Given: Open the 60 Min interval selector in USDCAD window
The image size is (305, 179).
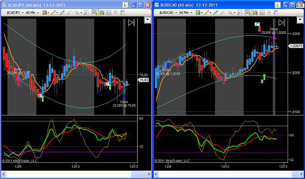Looking at the screenshot, I should click(x=185, y=13).
